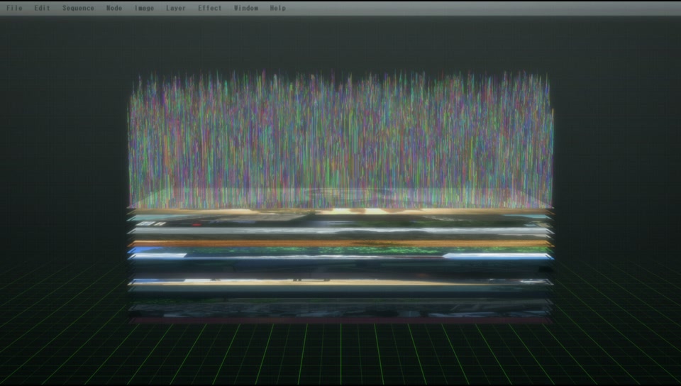Open the File menu

[x=14, y=8]
